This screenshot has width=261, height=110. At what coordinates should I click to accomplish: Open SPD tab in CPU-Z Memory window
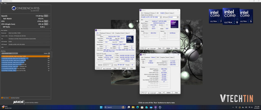158,57
